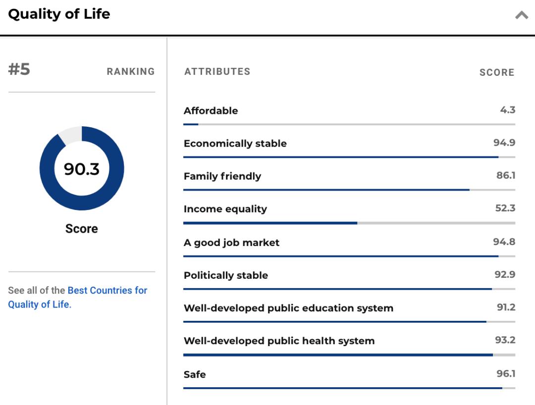Click the A good job market bar
The image size is (535, 405).
coord(349,256)
